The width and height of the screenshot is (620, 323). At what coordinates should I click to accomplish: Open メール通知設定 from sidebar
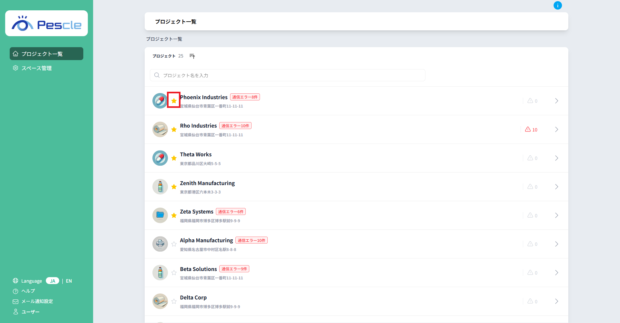point(33,301)
